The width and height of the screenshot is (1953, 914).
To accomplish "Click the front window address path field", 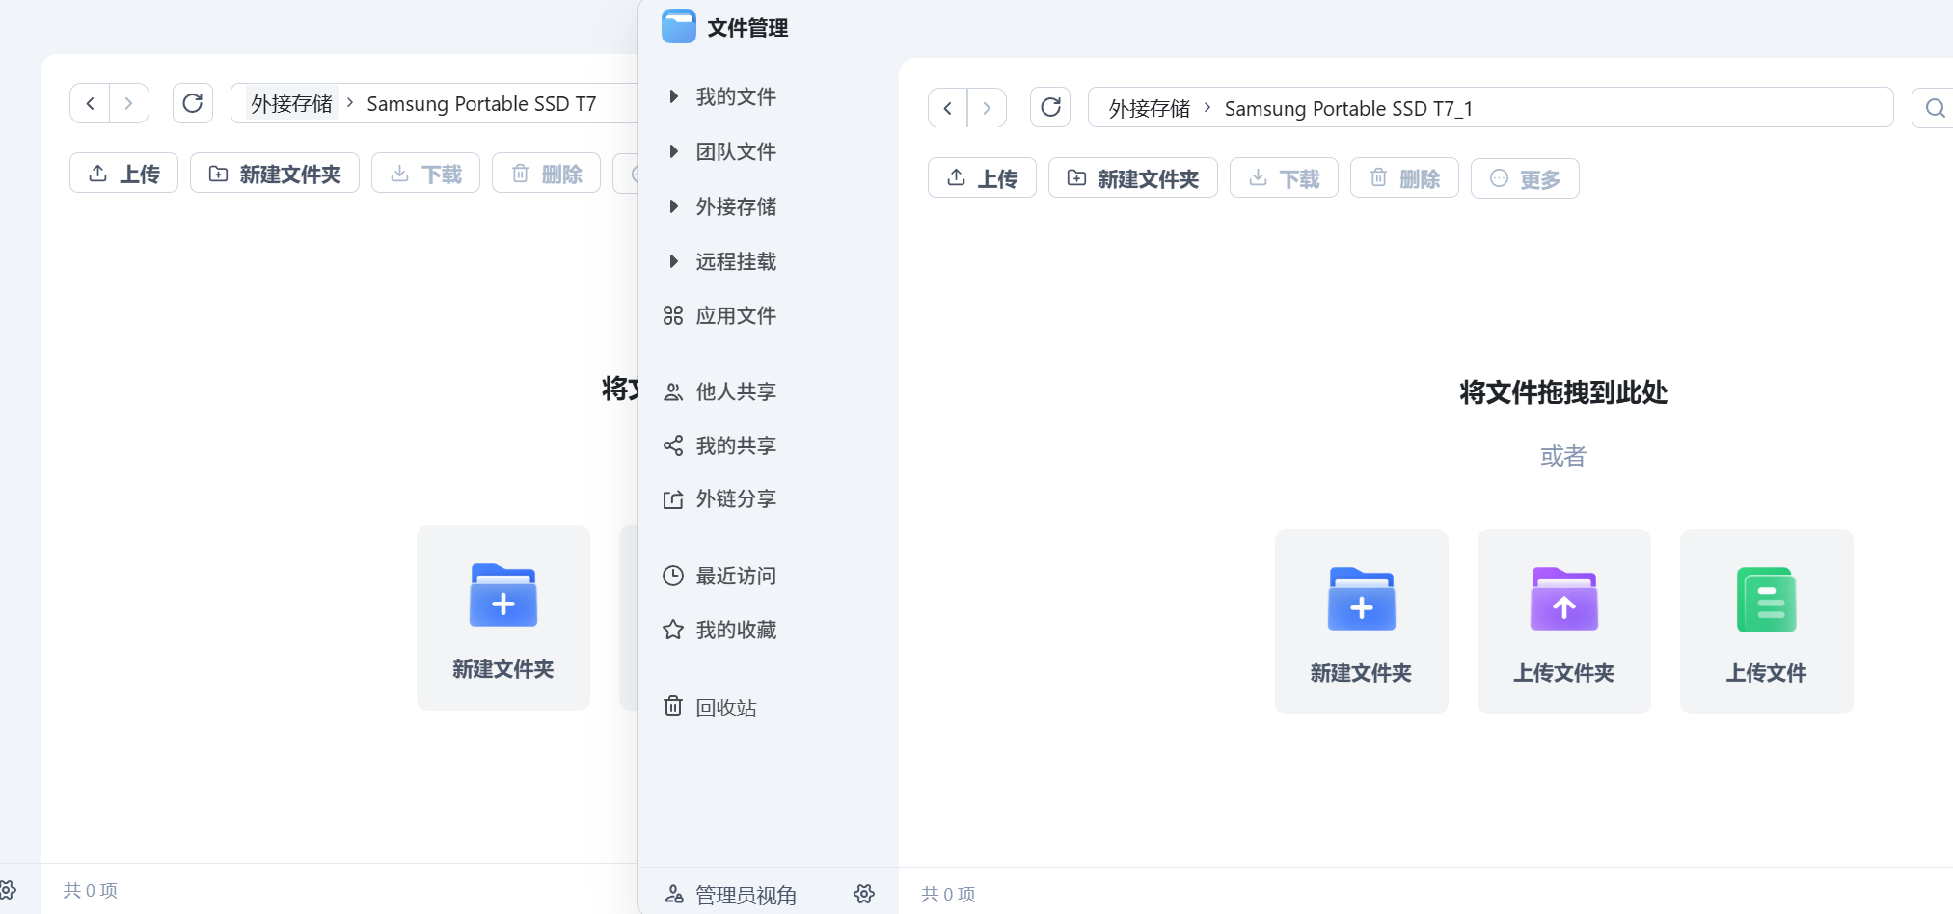I will click(1490, 107).
